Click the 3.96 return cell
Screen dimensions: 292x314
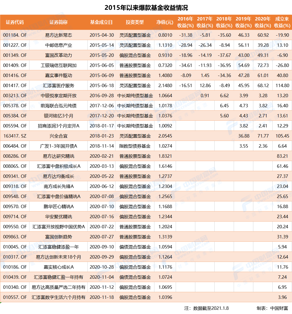[282, 297]
